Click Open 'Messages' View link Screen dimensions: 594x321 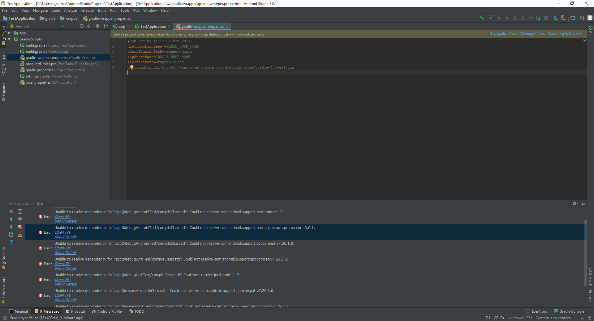pyautogui.click(x=527, y=34)
